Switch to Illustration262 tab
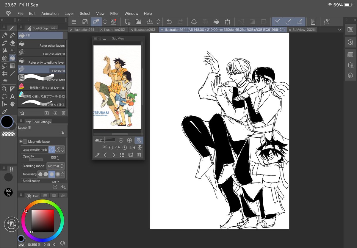This screenshot has width=357, height=248. (114, 30)
